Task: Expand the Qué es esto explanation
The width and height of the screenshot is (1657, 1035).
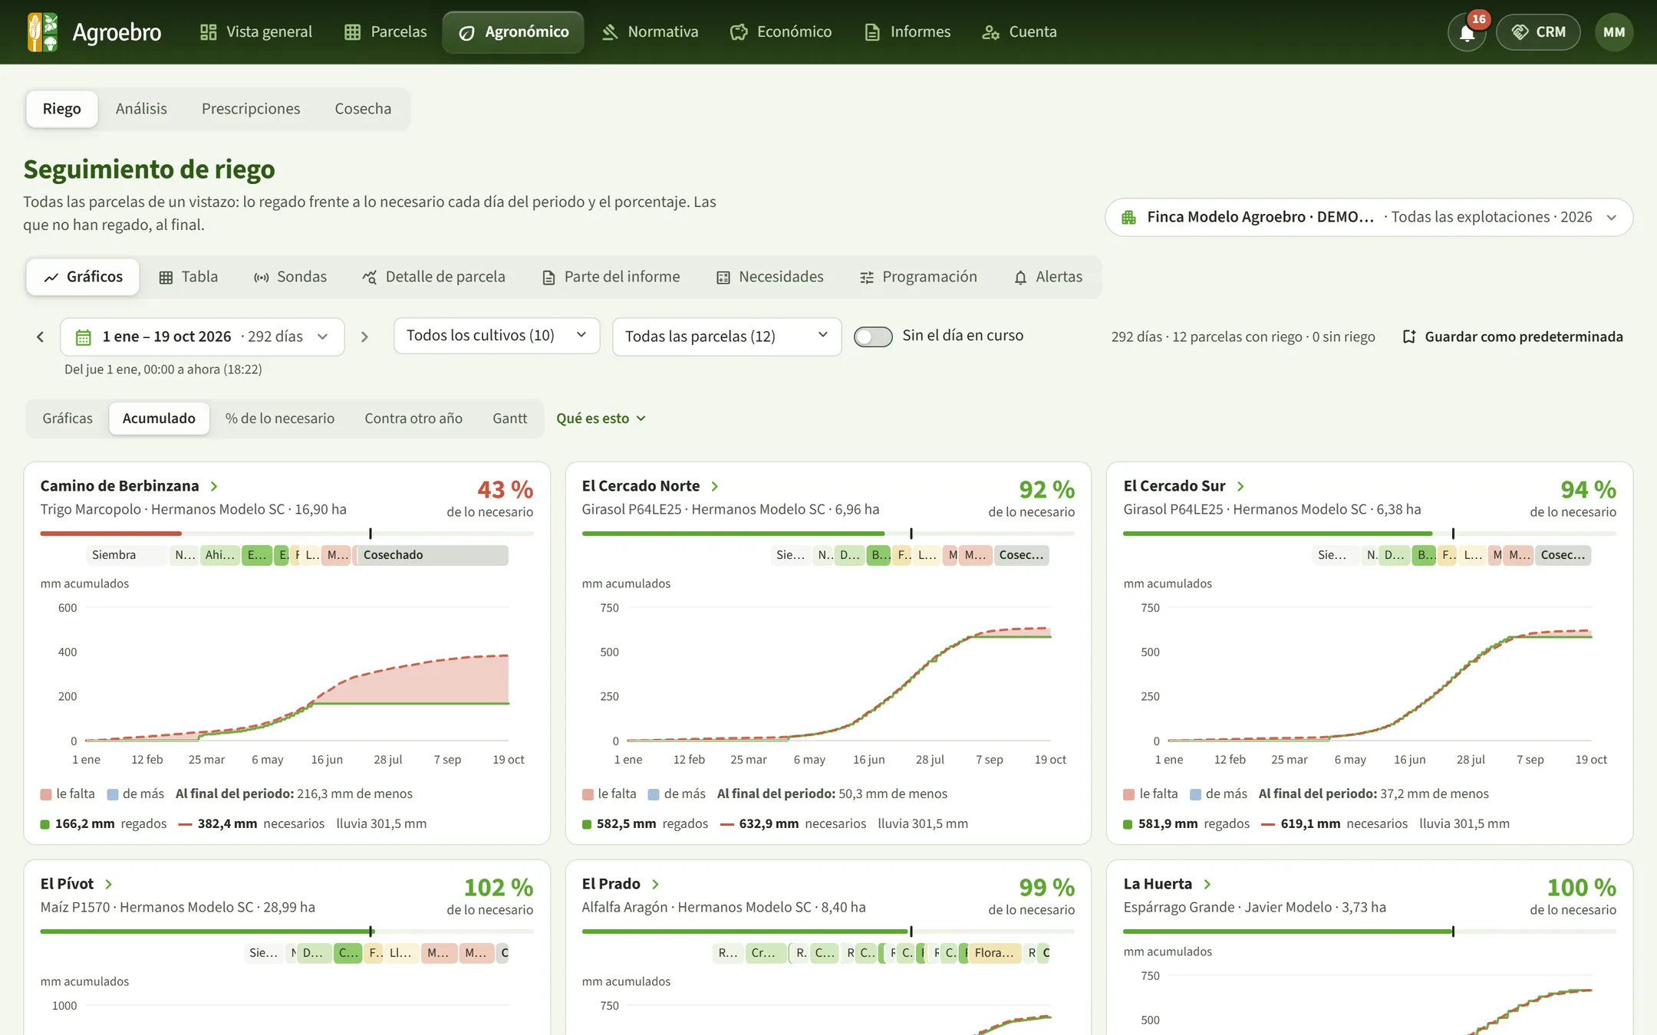Action: point(601,419)
